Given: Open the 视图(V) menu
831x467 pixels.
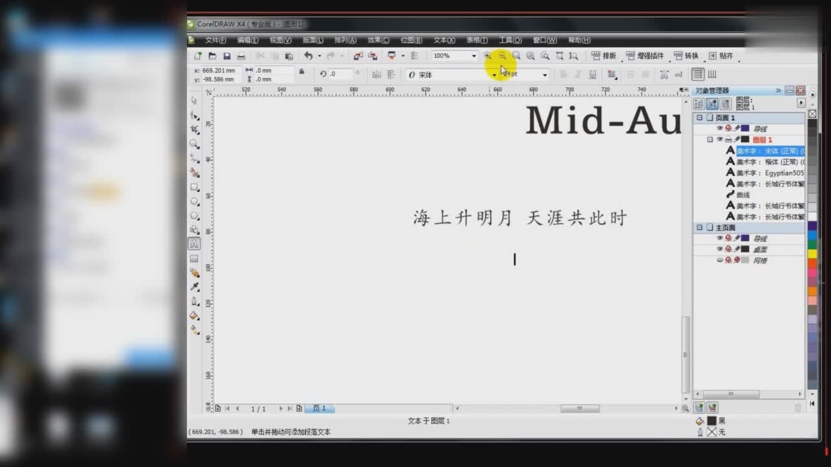Looking at the screenshot, I should tap(280, 40).
